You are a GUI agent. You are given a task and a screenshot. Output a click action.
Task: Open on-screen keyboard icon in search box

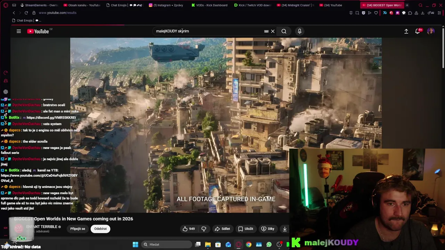(266, 31)
